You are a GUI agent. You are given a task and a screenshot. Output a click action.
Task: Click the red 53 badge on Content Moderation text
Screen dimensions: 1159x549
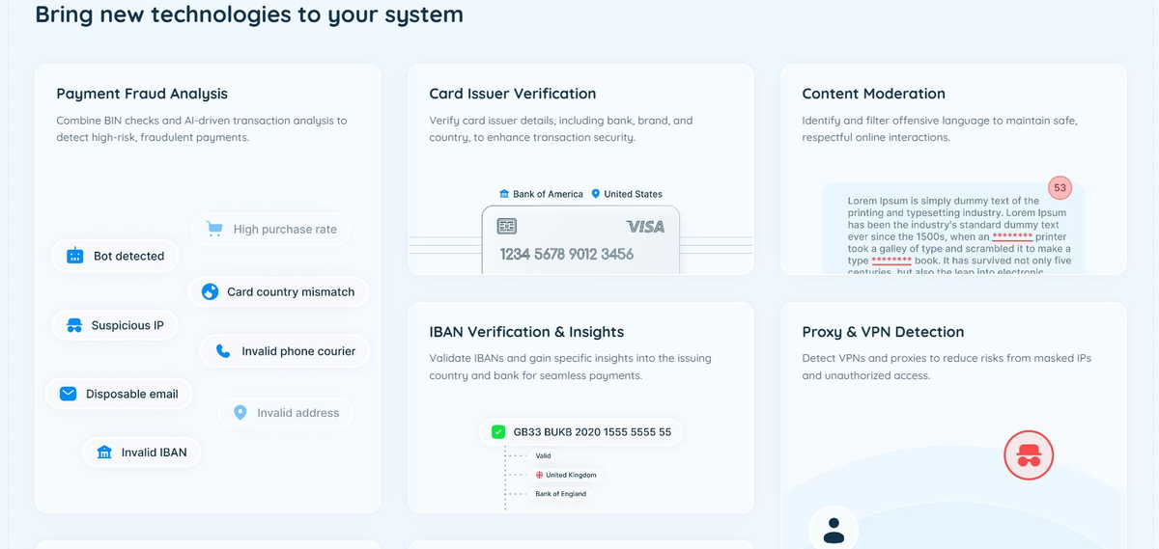[x=1060, y=187]
